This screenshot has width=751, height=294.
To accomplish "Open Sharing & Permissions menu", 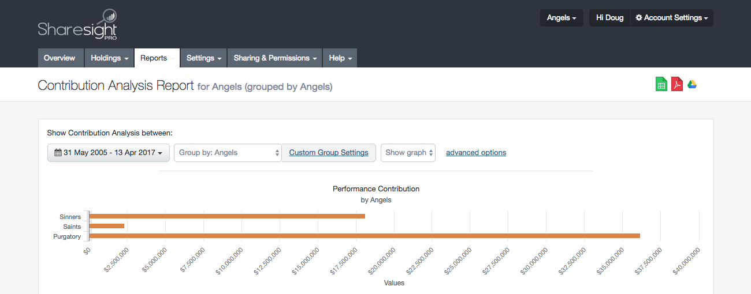I will pyautogui.click(x=275, y=58).
